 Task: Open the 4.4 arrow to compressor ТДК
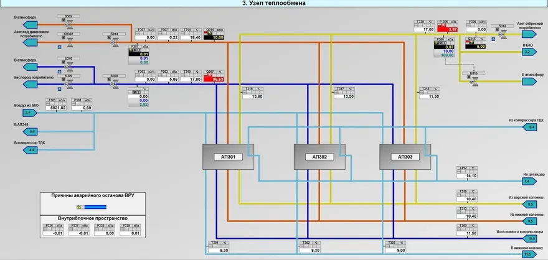point(30,151)
